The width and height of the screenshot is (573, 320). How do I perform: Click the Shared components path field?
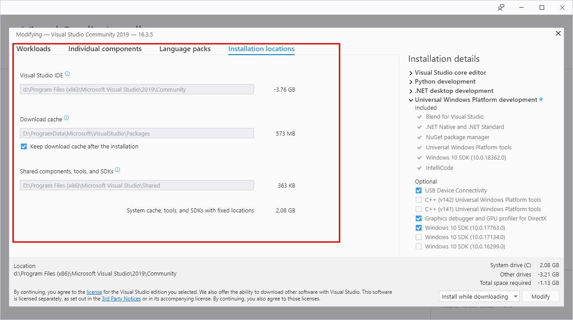point(137,185)
